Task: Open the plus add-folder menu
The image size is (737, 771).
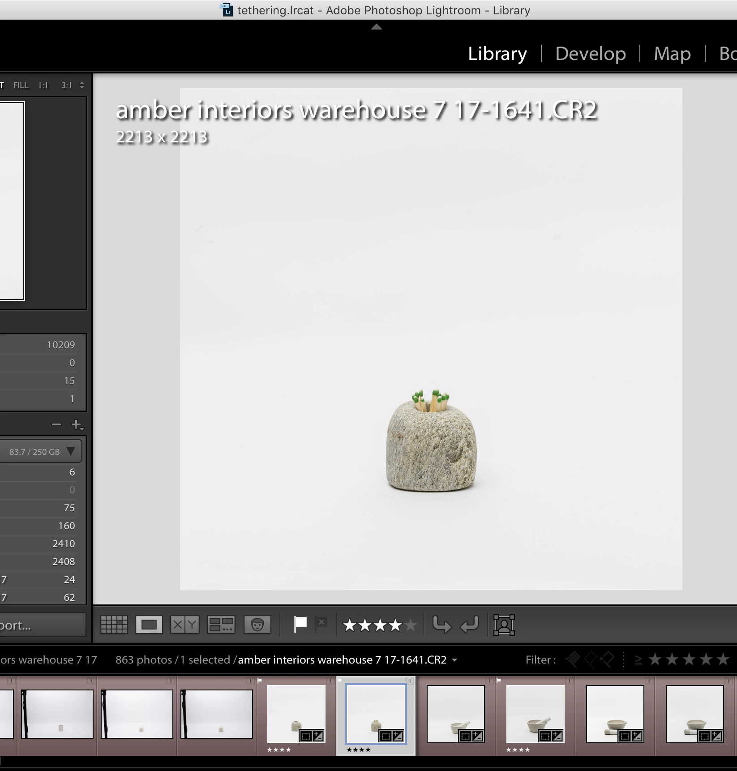Action: [x=77, y=424]
